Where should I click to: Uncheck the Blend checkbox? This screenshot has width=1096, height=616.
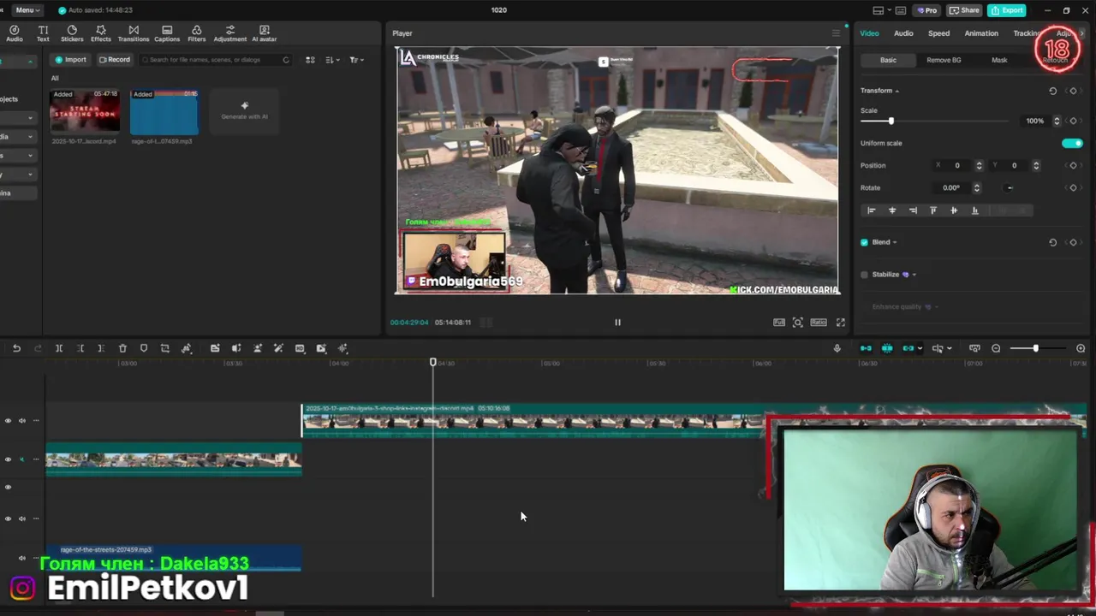coord(864,242)
